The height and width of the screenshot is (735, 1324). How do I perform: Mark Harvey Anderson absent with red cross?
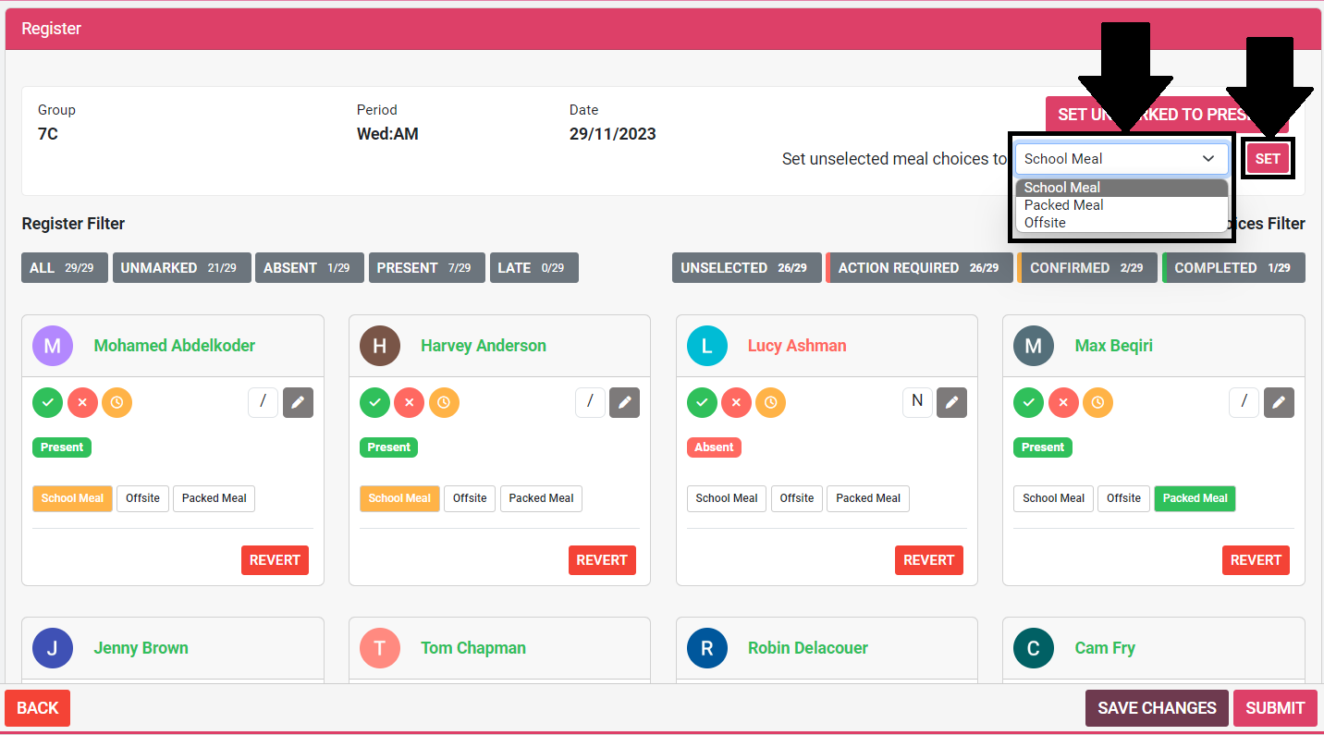(409, 403)
